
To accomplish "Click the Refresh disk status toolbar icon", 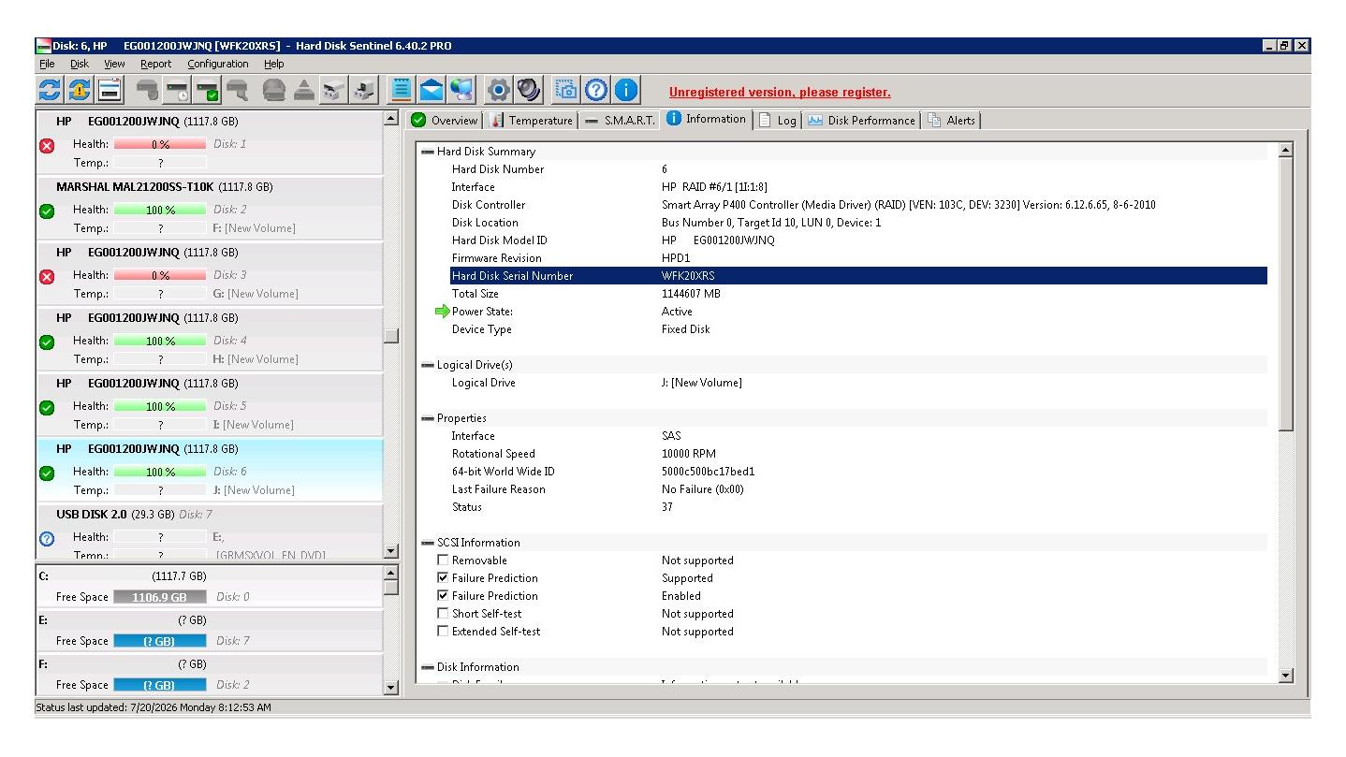I will coord(49,90).
